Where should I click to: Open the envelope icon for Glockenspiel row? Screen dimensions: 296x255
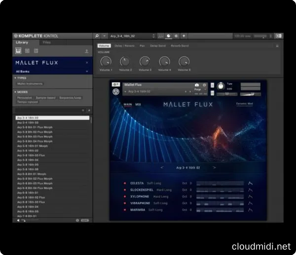pos(250,190)
